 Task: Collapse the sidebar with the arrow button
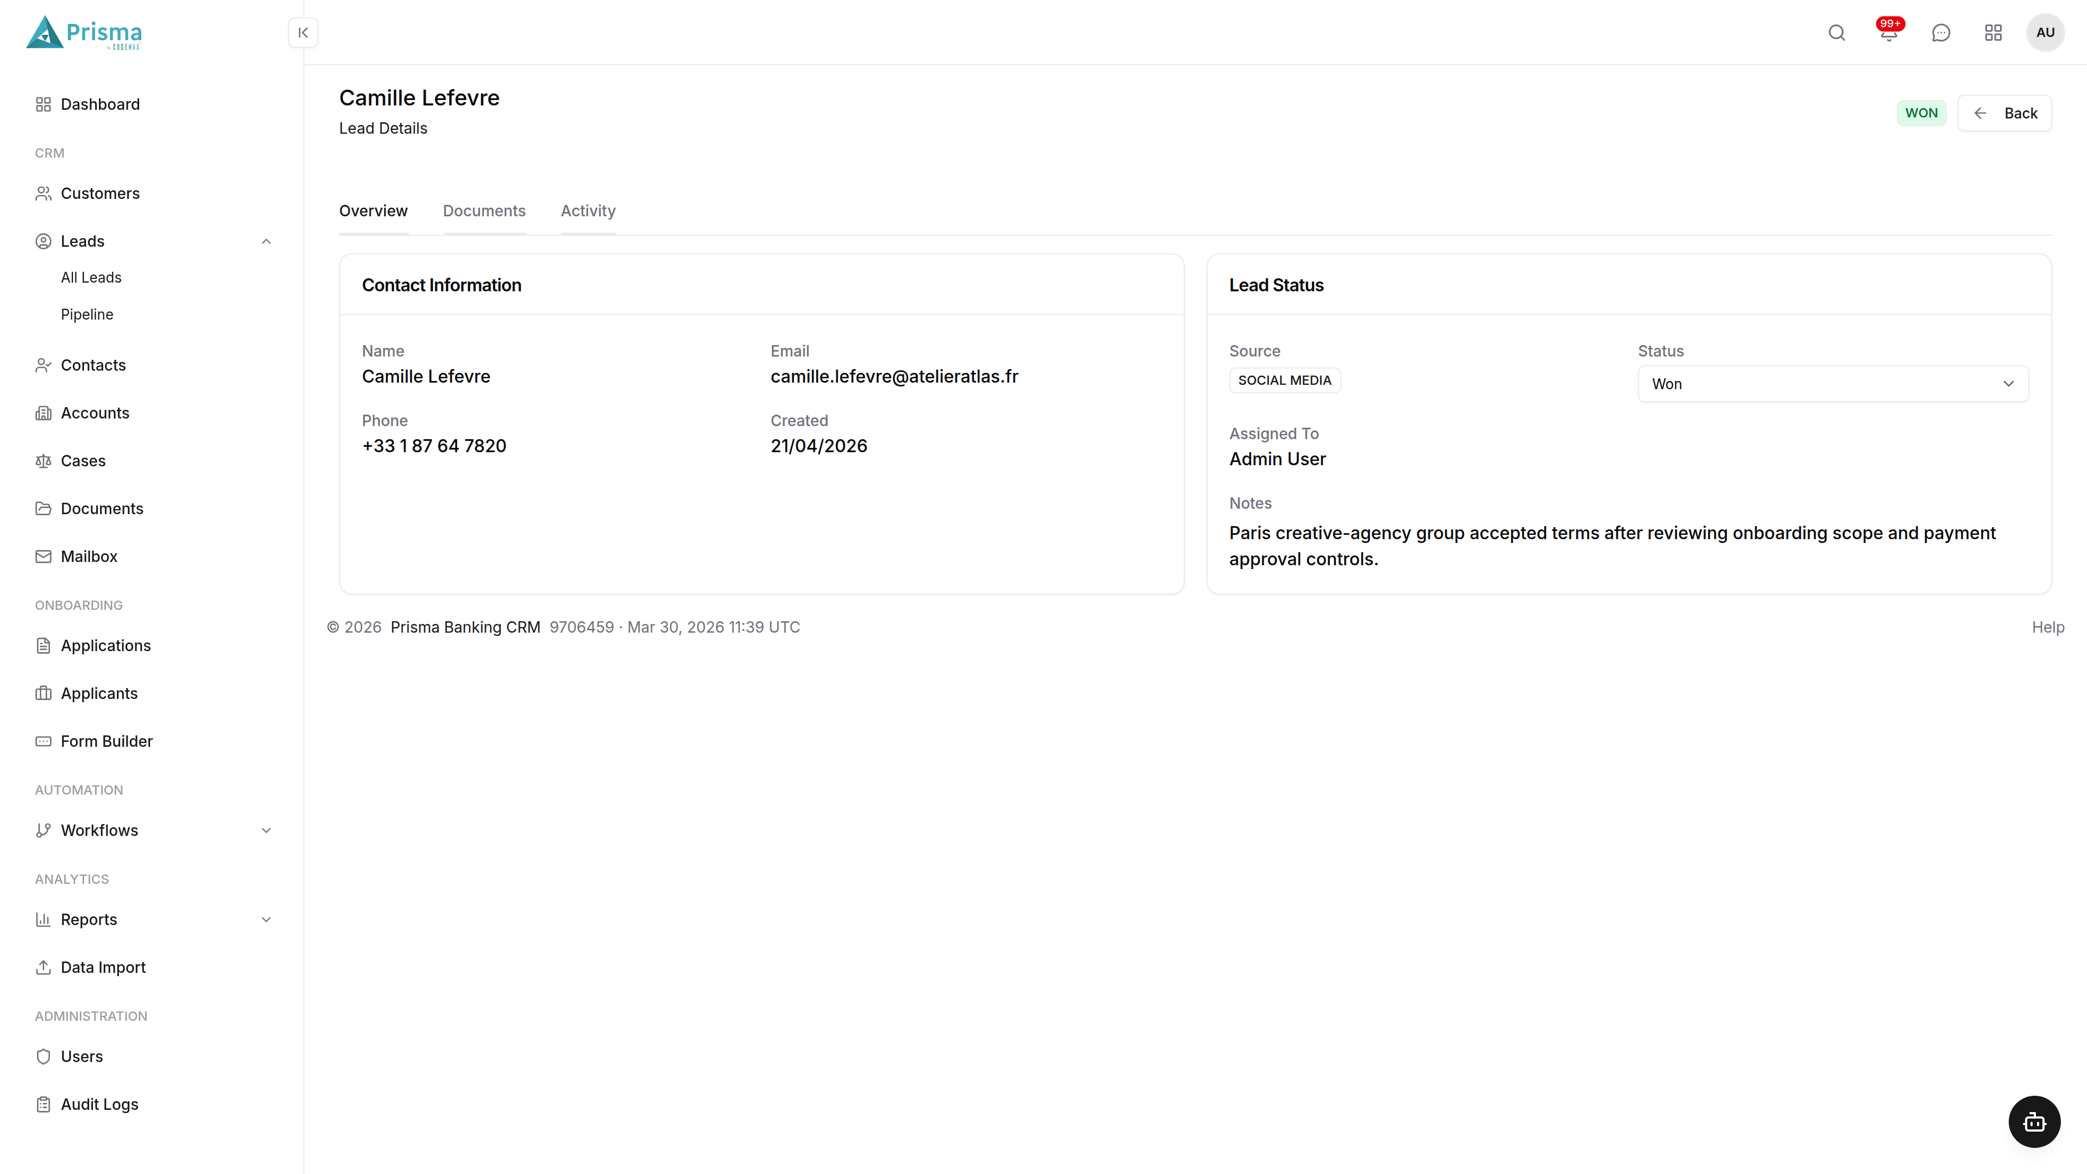303,33
